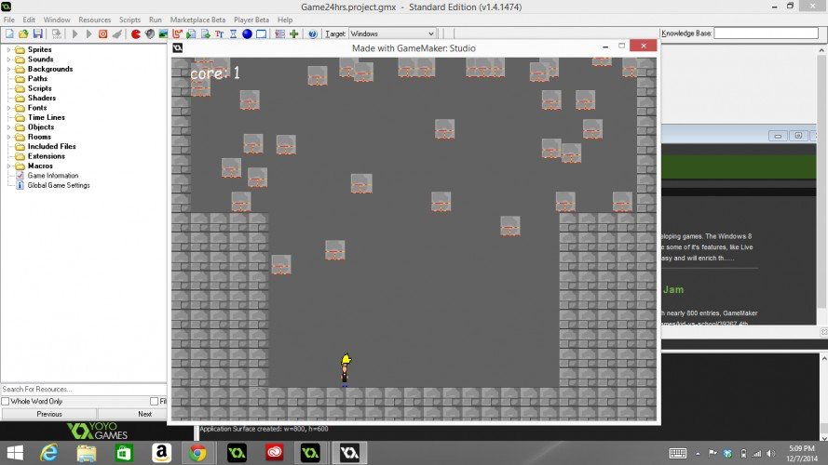Screen dimensions: 828x465
Task: Click the Previous search button
Action: pos(49,414)
